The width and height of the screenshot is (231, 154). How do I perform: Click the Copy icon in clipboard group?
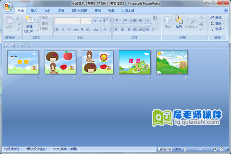click(x=18, y=23)
